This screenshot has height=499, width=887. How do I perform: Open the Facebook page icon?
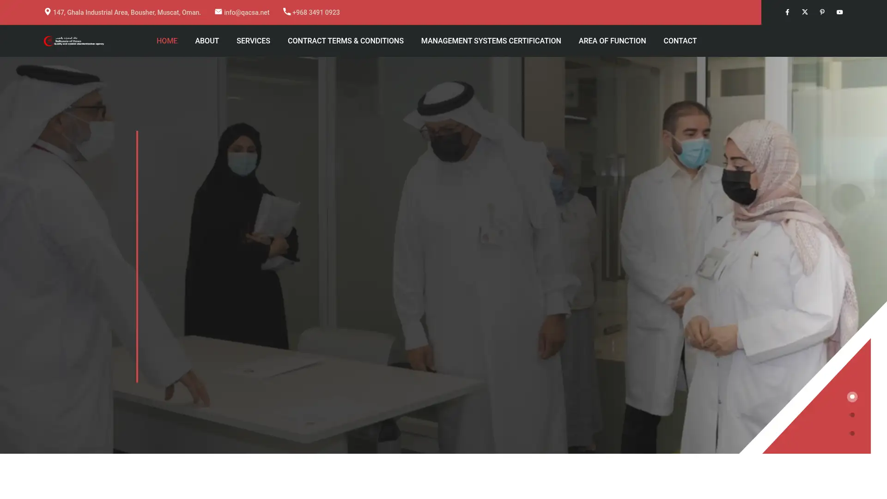click(787, 12)
